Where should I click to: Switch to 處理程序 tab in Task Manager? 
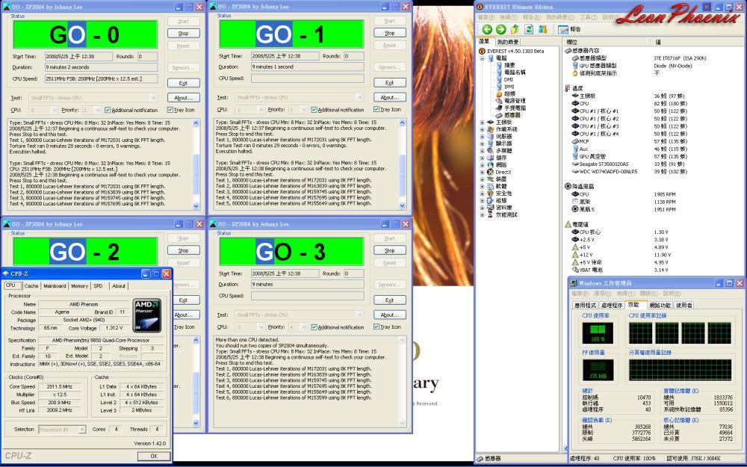coord(612,305)
